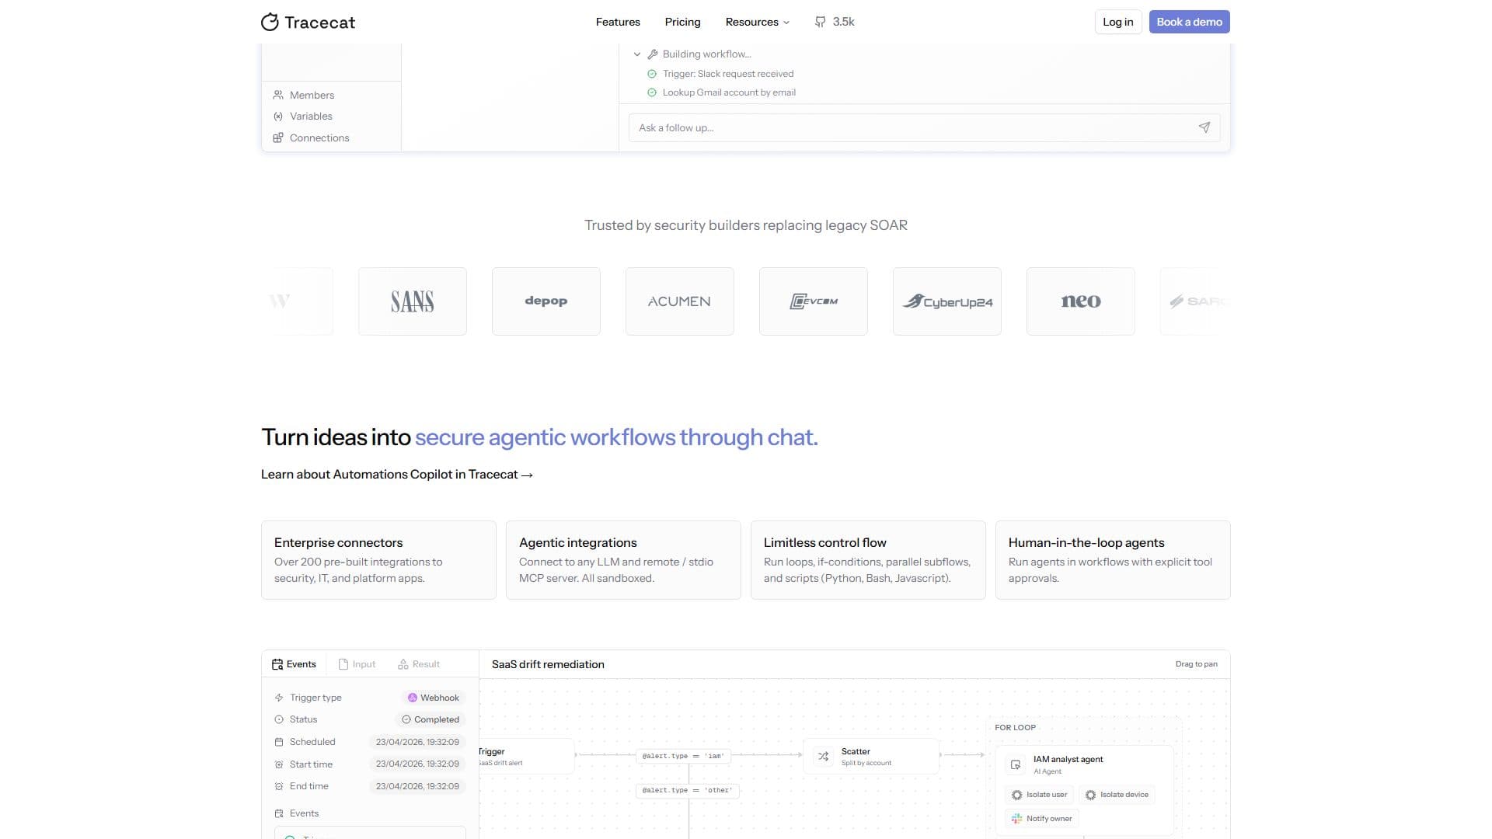The height and width of the screenshot is (839, 1492).
Task: Click the Start time alarm icon
Action: (x=279, y=764)
